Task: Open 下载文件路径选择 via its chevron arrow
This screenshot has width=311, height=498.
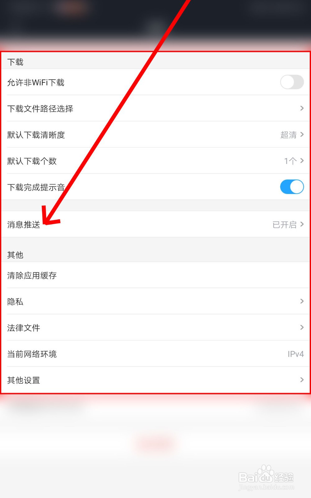Action: (x=302, y=108)
